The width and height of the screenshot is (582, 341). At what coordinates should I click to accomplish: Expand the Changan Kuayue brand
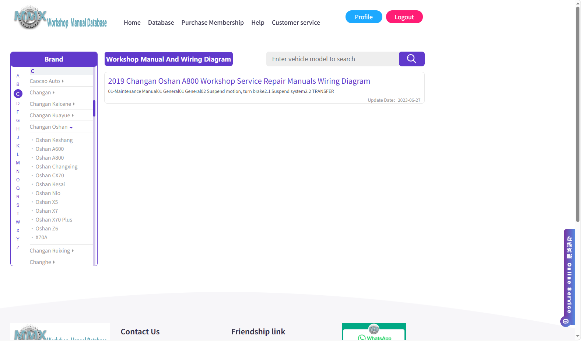coord(52,115)
